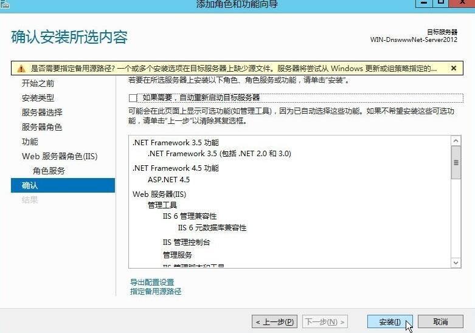Click the scrollbar thumb in features list
475x333 pixels.
click(x=456, y=163)
